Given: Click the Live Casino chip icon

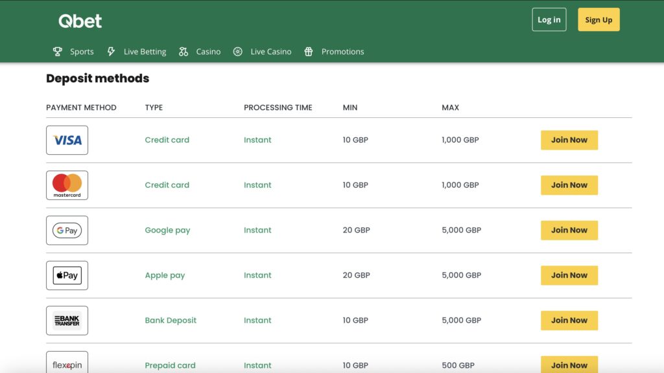Looking at the screenshot, I should point(237,51).
